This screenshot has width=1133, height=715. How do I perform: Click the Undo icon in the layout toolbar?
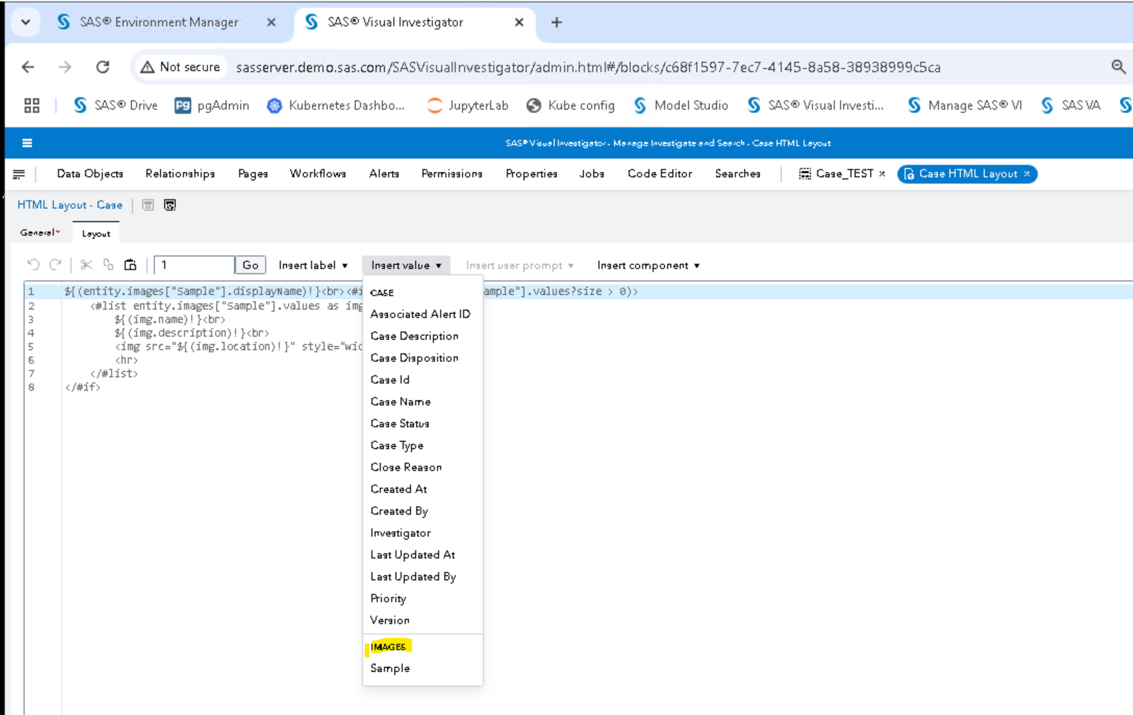click(33, 264)
